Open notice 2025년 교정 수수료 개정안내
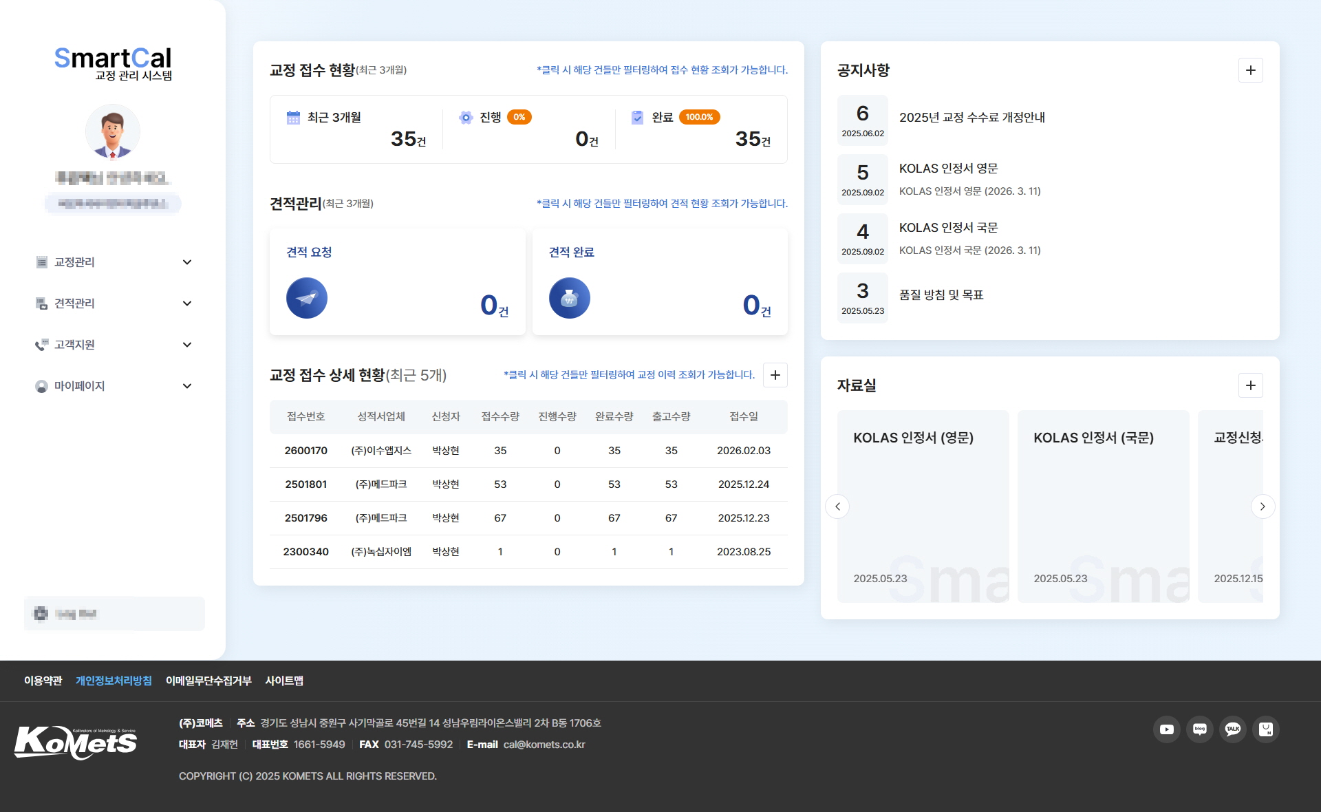1321x812 pixels. click(971, 118)
